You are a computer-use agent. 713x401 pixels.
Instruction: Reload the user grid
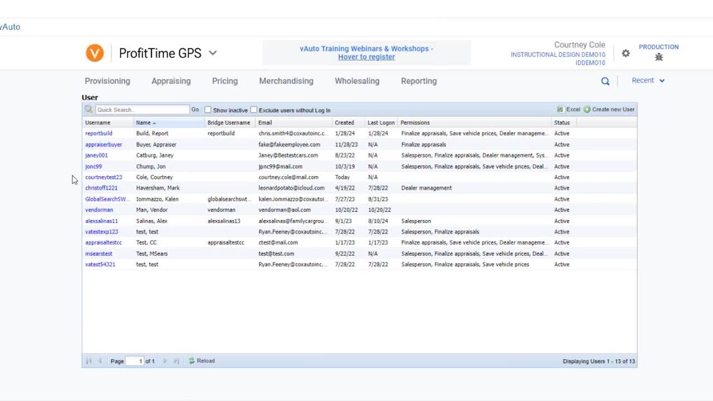point(202,361)
